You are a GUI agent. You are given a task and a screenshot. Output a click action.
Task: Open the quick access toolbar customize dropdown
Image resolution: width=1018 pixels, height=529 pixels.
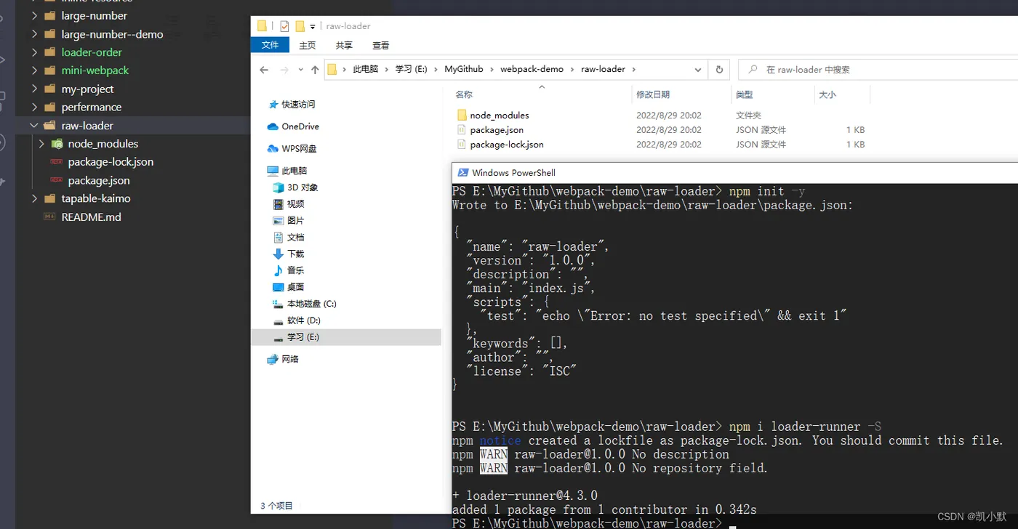tap(313, 27)
